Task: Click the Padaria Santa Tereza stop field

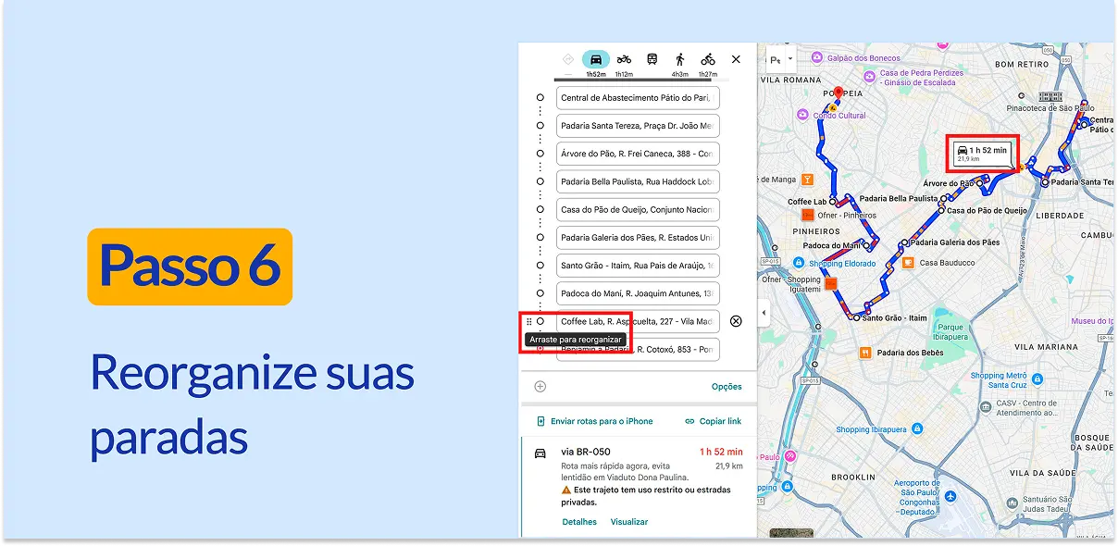Action: click(x=637, y=126)
